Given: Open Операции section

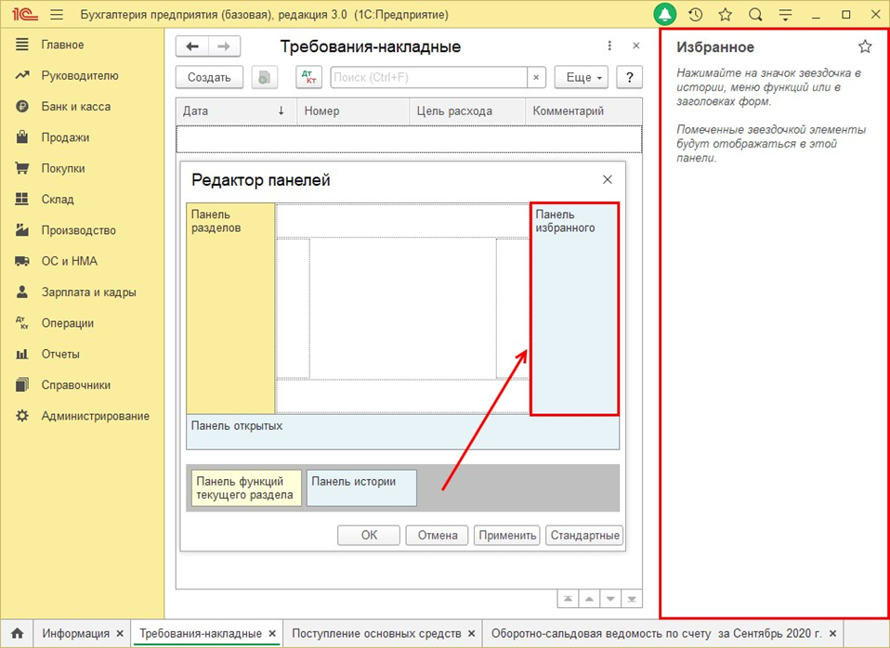Looking at the screenshot, I should 68,323.
